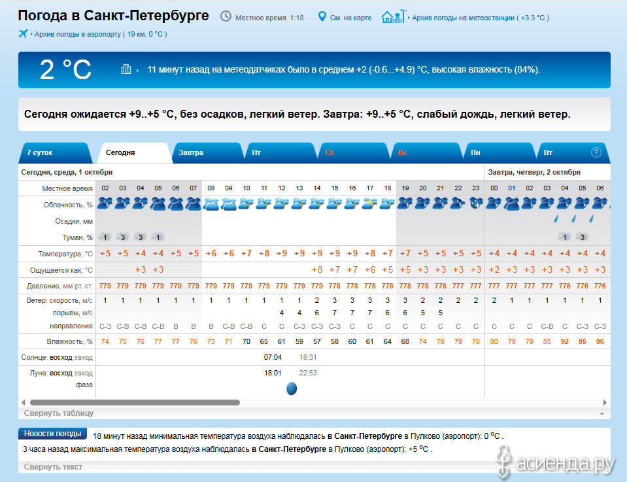The image size is (627, 482).
Task: Open the Вс (Sunday) tab
Action: pos(403,153)
